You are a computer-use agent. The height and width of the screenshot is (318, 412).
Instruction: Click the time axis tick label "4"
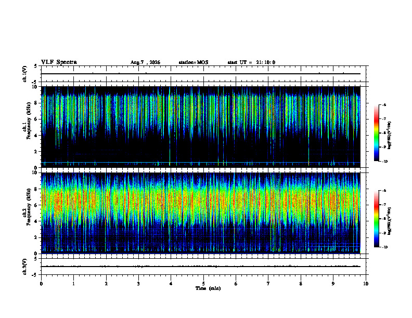pos(171,284)
